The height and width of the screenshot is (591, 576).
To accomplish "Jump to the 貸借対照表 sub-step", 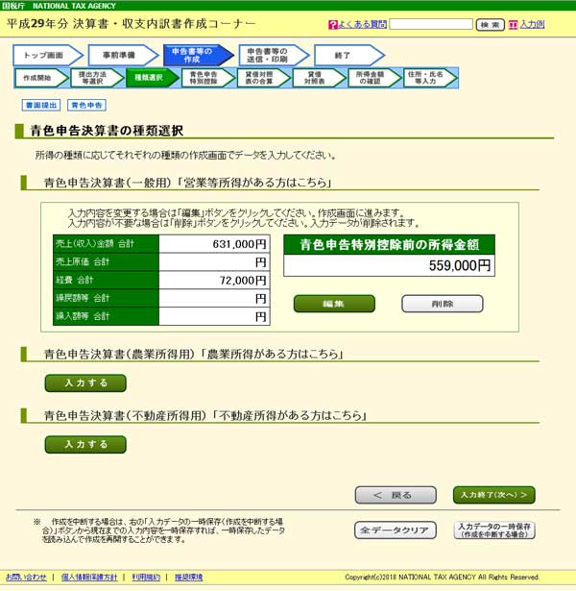I will click(x=313, y=78).
